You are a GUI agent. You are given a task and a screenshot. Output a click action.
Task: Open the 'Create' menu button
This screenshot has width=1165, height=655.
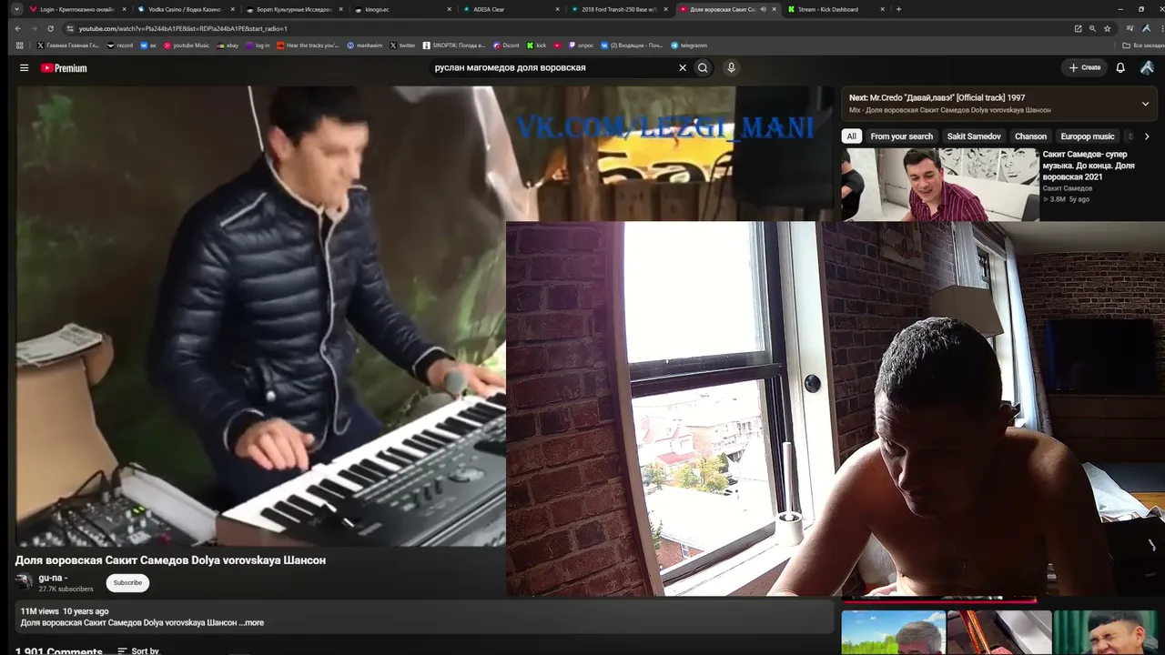point(1084,67)
